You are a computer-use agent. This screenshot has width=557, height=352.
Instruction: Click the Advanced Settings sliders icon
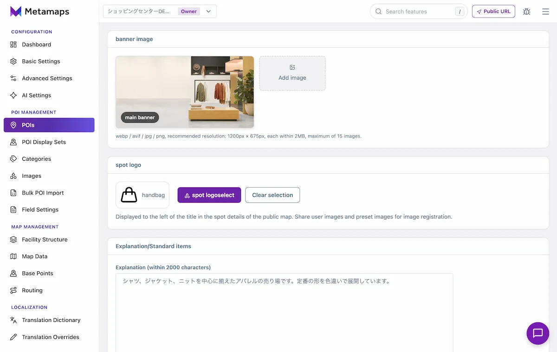[13, 78]
